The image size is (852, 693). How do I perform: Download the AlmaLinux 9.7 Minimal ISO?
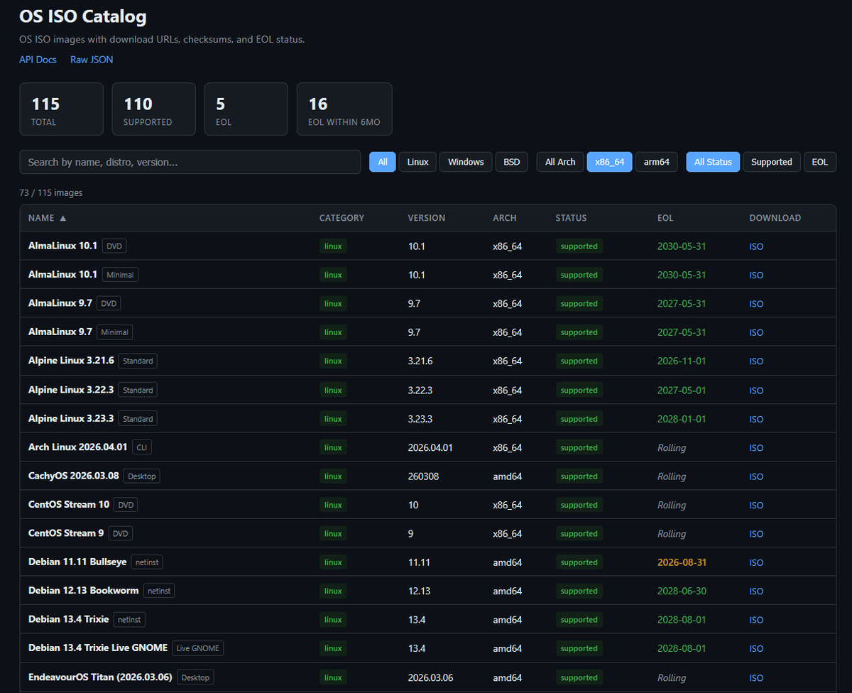(757, 332)
